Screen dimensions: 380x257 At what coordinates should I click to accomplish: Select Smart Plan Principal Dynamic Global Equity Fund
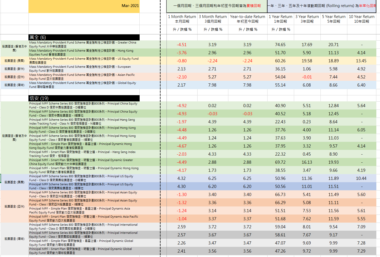84,251
